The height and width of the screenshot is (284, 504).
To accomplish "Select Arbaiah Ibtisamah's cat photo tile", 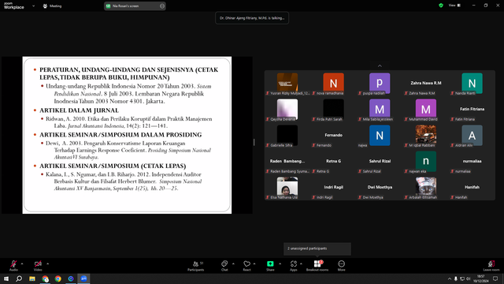I will click(425, 188).
